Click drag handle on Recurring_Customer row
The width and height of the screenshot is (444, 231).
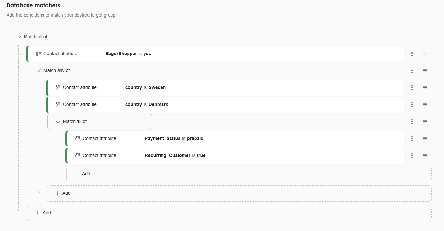click(425, 156)
